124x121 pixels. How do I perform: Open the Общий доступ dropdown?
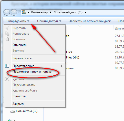(x=49, y=21)
